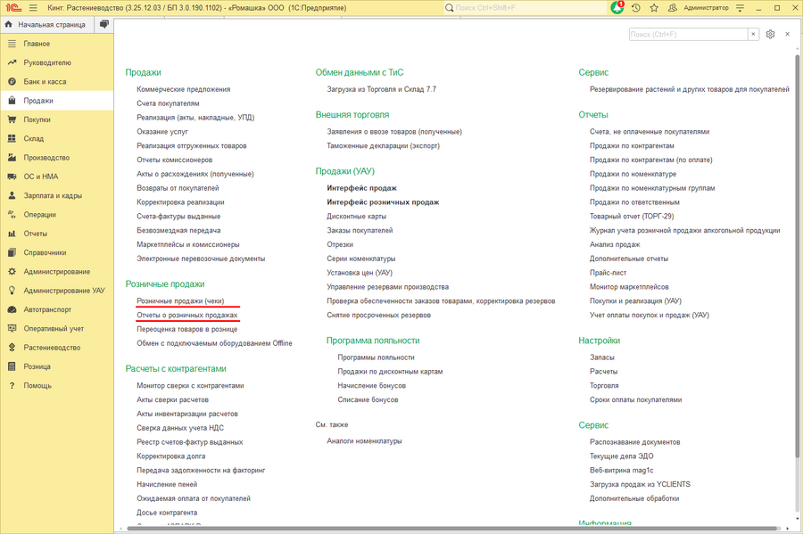This screenshot has height=534, width=803.
Task: Open Прайс-лист report
Action: (x=608, y=273)
